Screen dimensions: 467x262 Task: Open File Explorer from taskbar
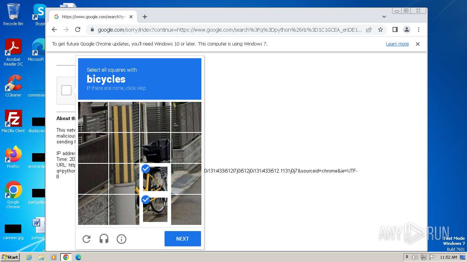tap(41, 257)
